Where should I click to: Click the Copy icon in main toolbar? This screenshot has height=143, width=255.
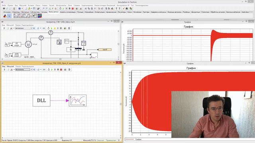click(89, 8)
